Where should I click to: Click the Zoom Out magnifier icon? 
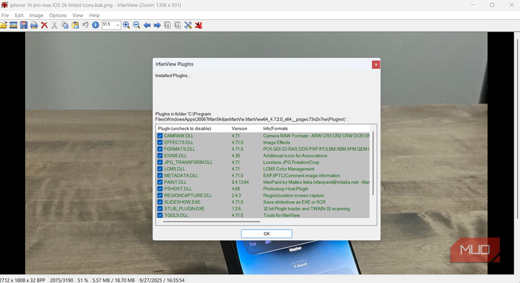click(x=137, y=25)
